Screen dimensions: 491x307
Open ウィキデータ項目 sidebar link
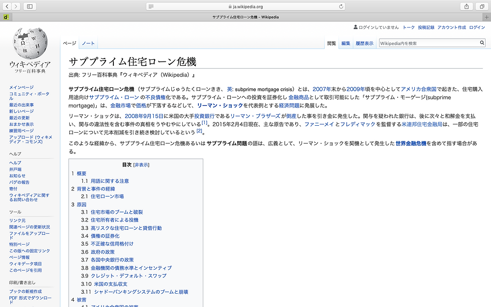(26, 264)
